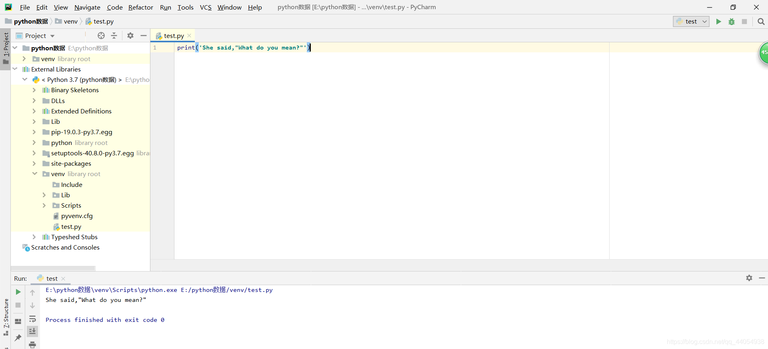Click line 1 in editor gutter
The height and width of the screenshot is (349, 768).
click(x=155, y=48)
